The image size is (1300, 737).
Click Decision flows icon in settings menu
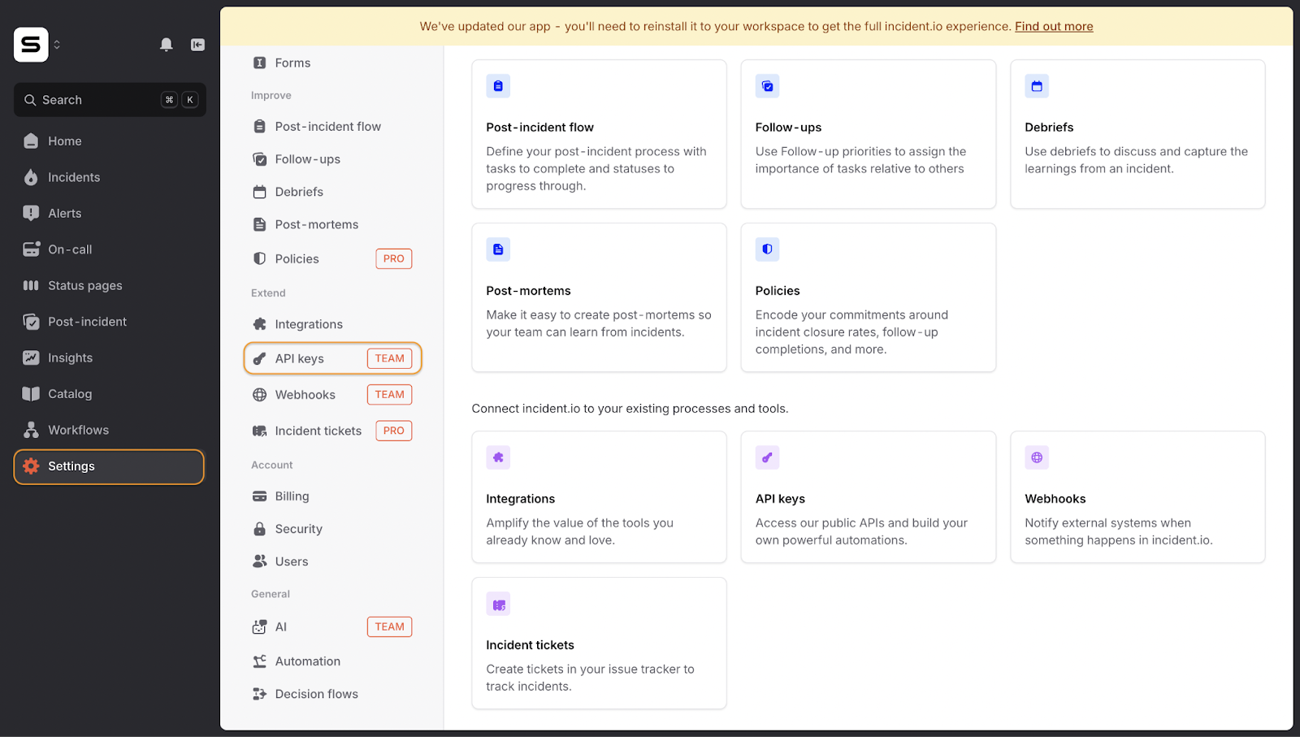coord(260,694)
